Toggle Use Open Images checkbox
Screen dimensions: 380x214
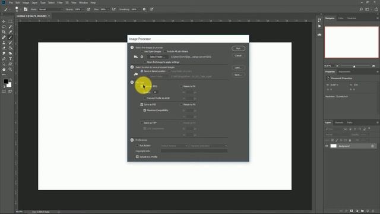tap(142, 52)
